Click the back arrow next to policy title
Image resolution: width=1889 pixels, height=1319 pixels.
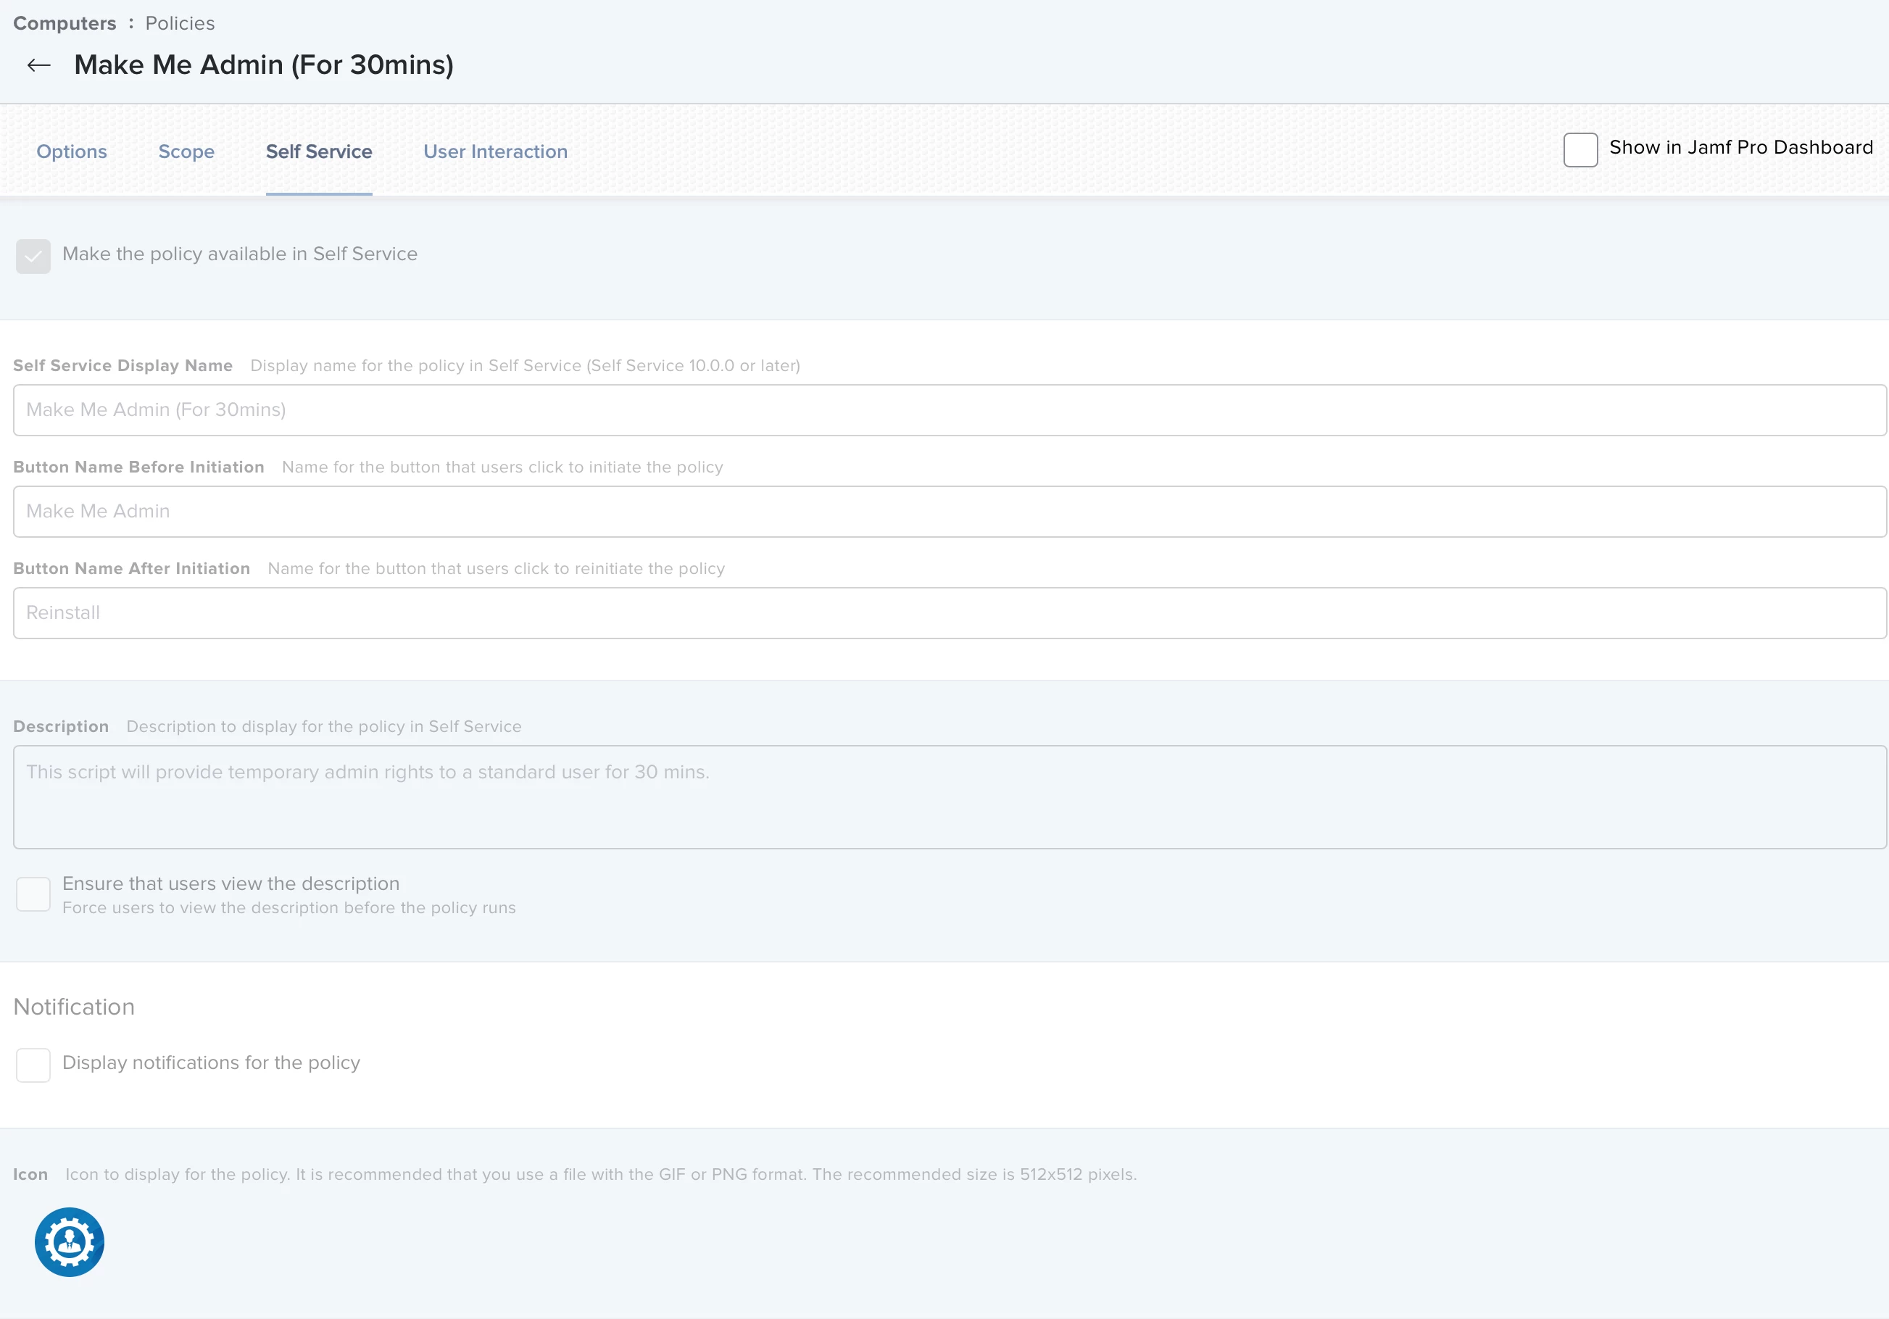(x=38, y=65)
